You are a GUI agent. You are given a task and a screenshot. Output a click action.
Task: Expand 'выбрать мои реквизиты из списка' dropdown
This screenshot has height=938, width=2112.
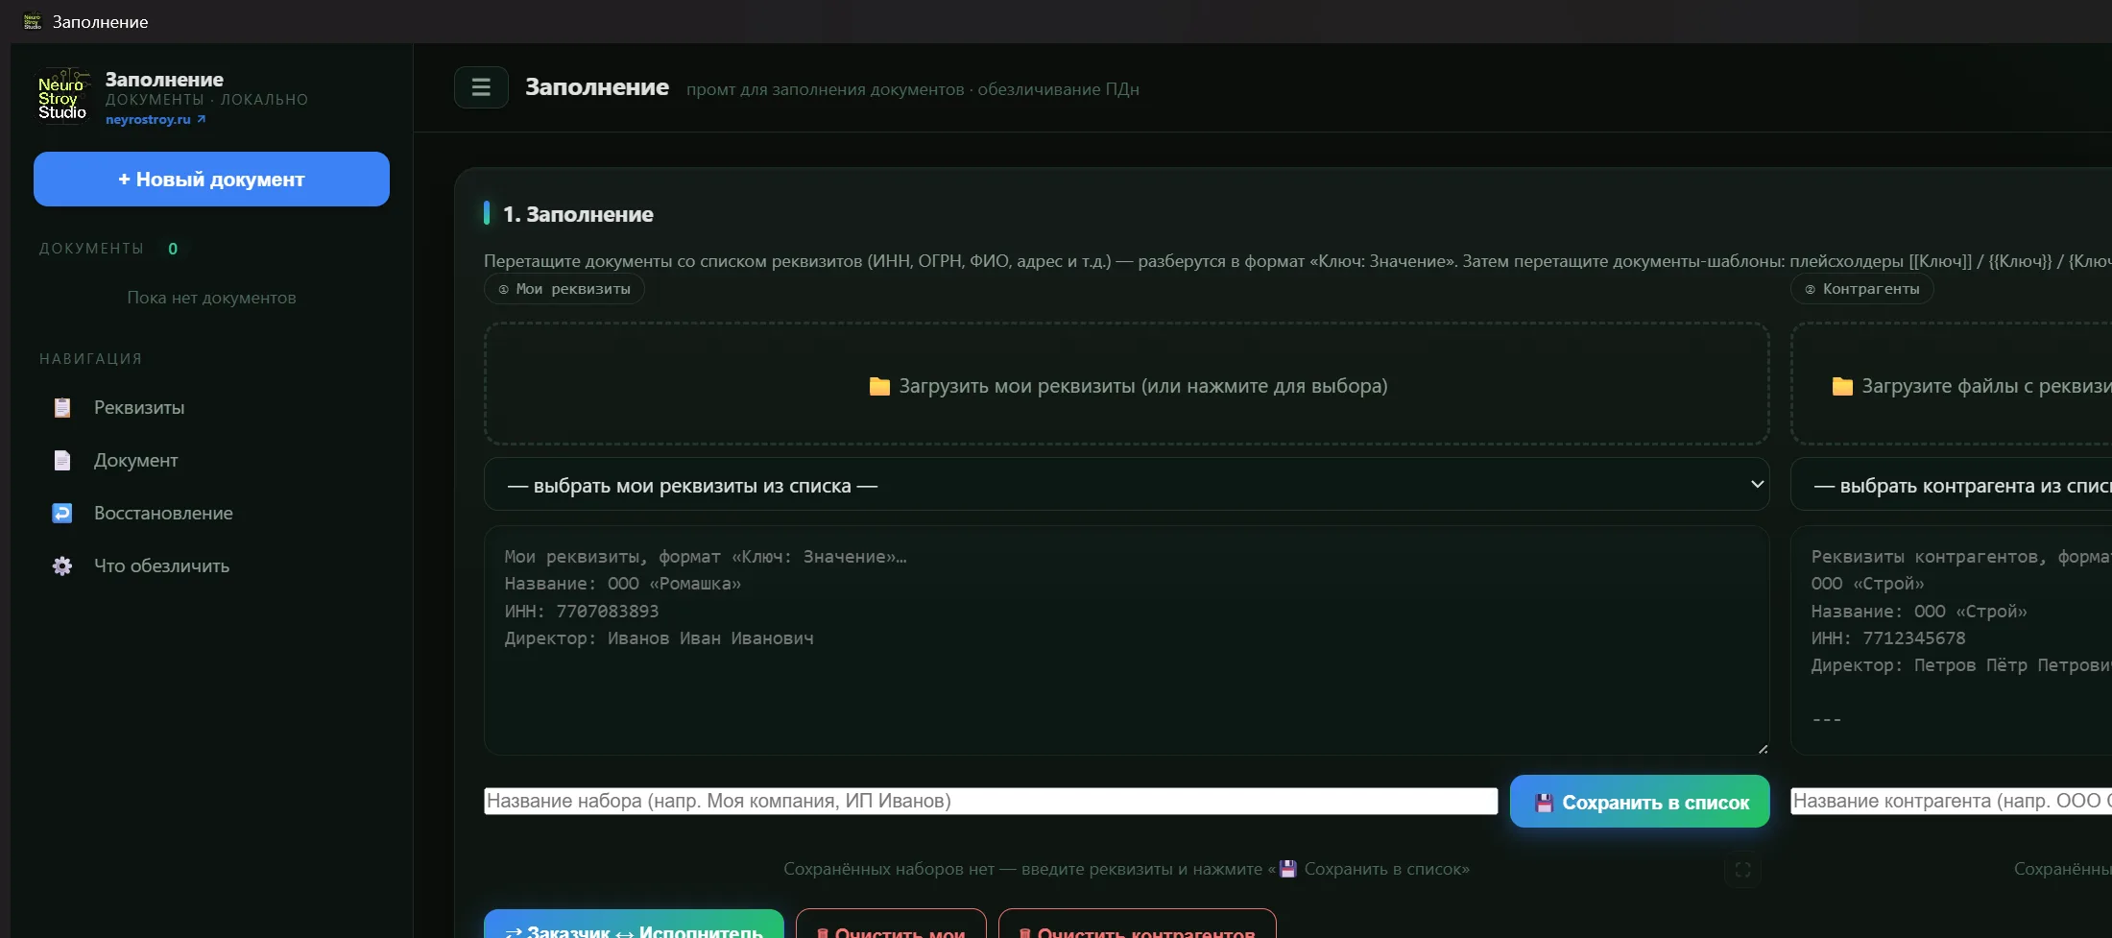click(1126, 485)
